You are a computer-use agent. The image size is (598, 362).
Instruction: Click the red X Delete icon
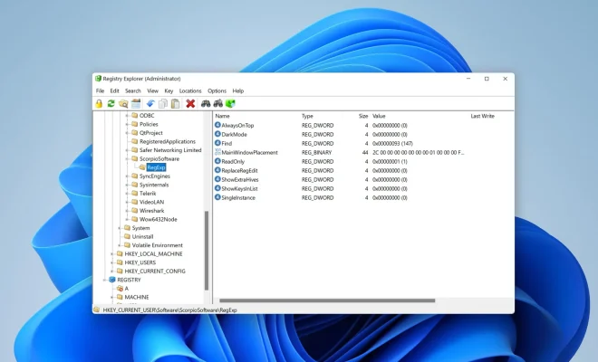[x=190, y=103]
